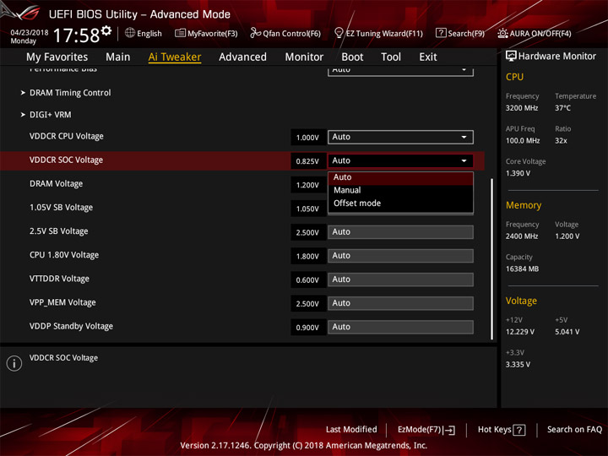Click the 0.900V VDDP Standby value

pyautogui.click(x=307, y=328)
